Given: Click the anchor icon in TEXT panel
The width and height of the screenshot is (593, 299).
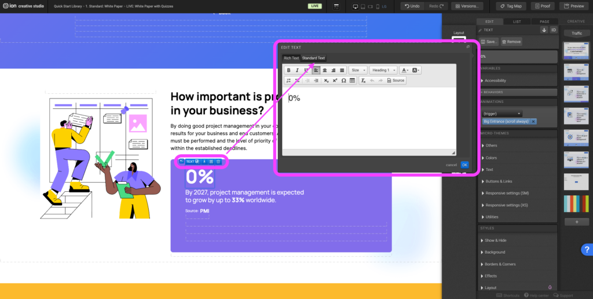Looking at the screenshot, I should [x=544, y=30].
